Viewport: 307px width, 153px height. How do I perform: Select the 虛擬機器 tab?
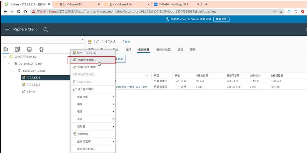(144, 50)
